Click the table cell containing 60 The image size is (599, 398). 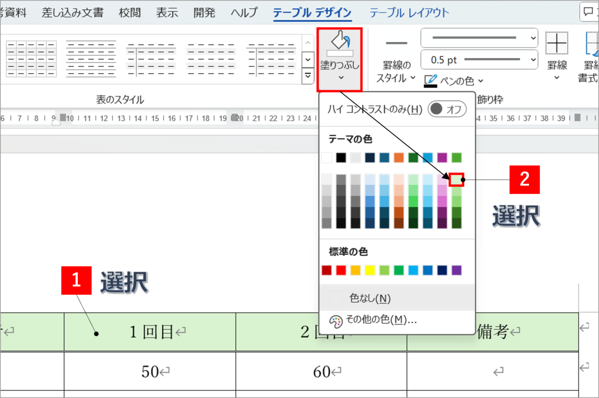[x=321, y=371]
